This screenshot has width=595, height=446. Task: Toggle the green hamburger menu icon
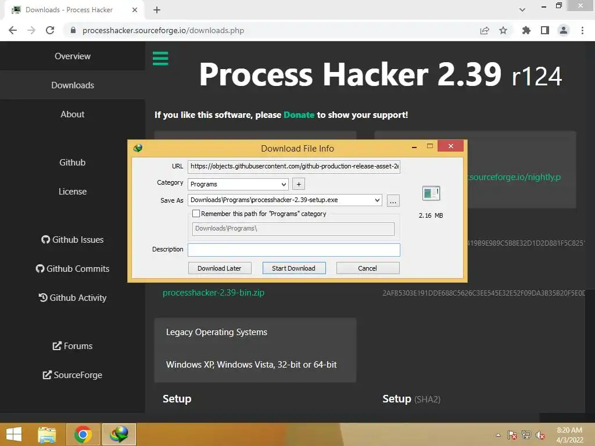pos(160,59)
